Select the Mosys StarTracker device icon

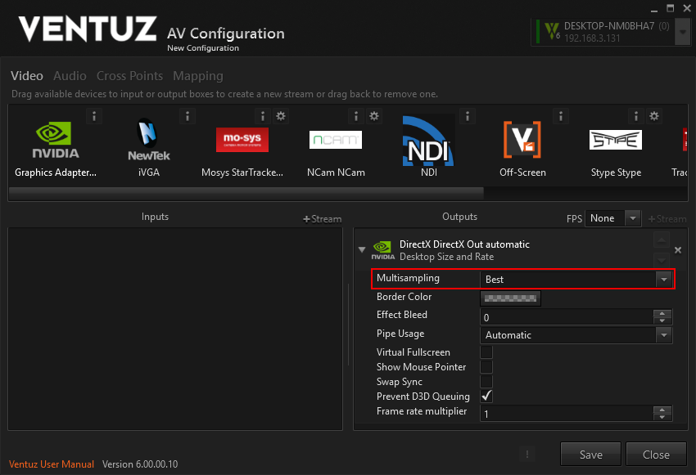point(242,140)
